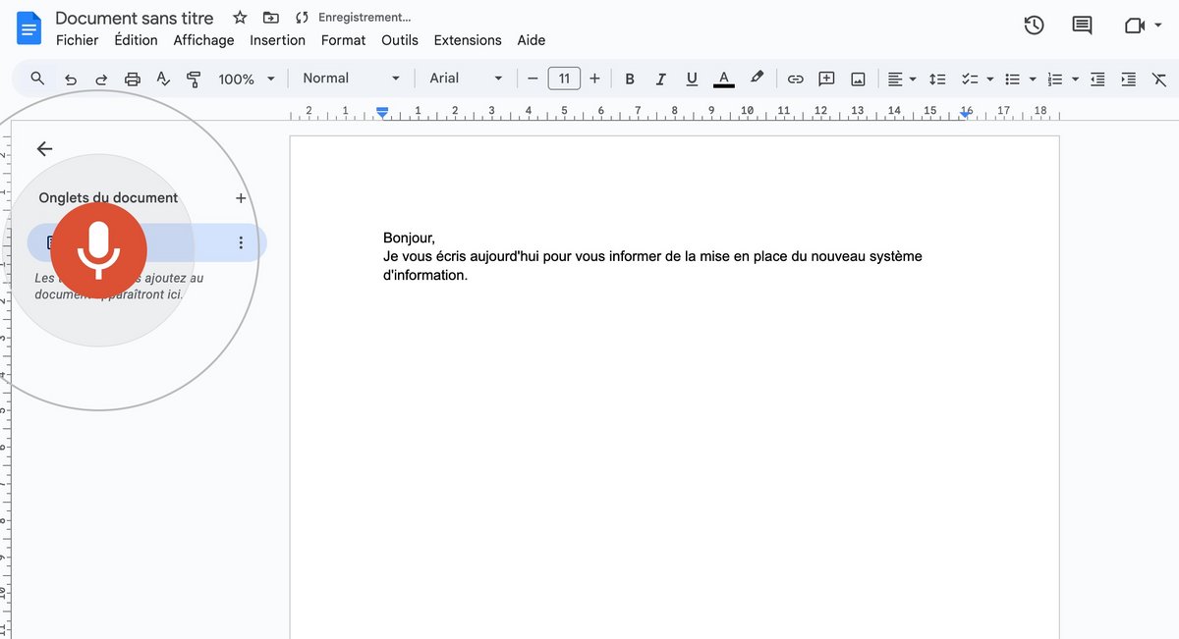Expand checklist options arrow
Viewport: 1179px width, 639px height.
click(x=990, y=79)
